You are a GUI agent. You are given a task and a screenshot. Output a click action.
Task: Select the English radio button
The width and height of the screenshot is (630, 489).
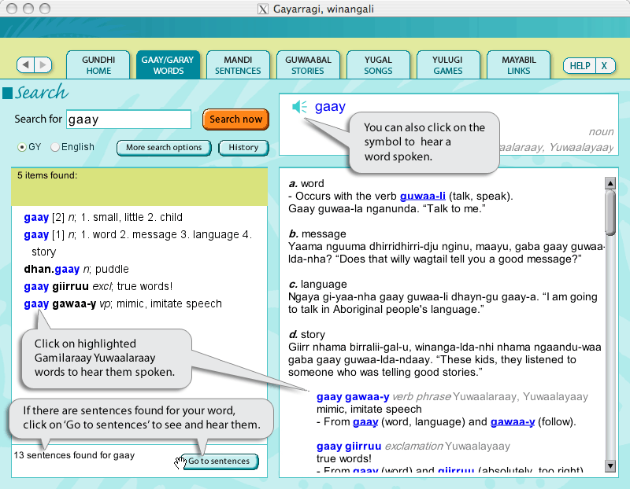tap(55, 147)
